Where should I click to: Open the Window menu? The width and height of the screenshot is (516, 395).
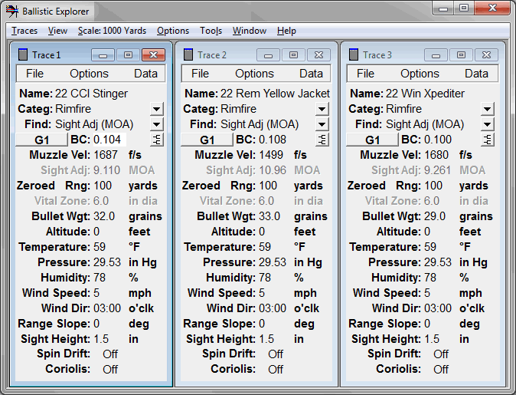[250, 31]
